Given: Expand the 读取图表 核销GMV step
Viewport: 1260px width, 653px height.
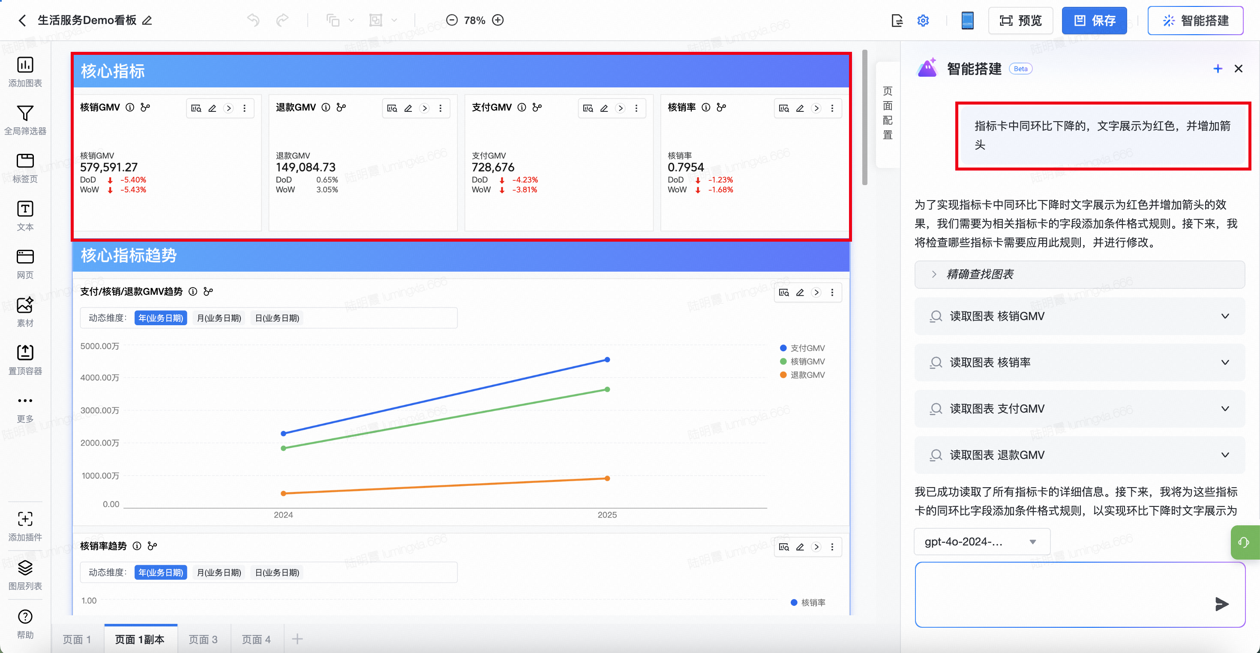Looking at the screenshot, I should [x=1225, y=316].
